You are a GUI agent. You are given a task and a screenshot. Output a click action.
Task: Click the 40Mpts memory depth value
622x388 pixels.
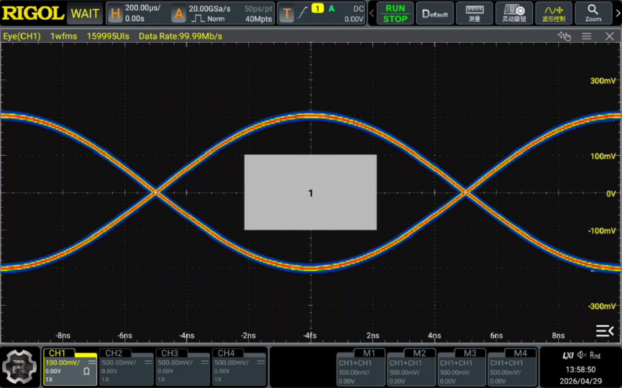coord(258,18)
